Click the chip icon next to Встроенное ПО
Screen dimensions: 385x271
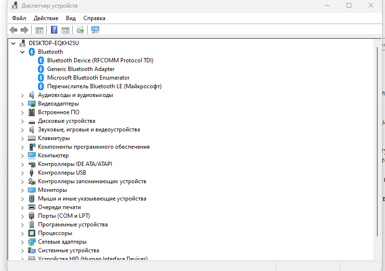pos(32,112)
